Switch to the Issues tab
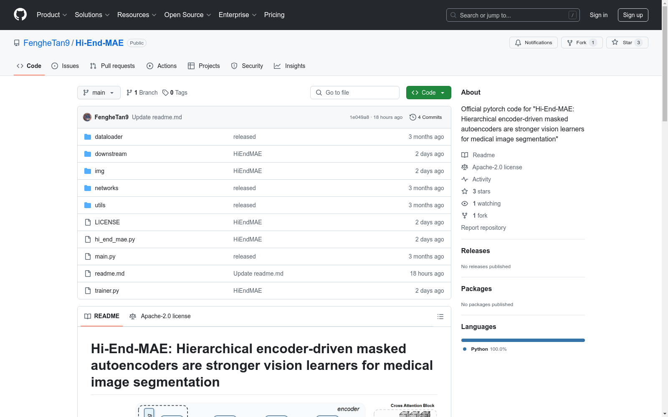 (65, 66)
